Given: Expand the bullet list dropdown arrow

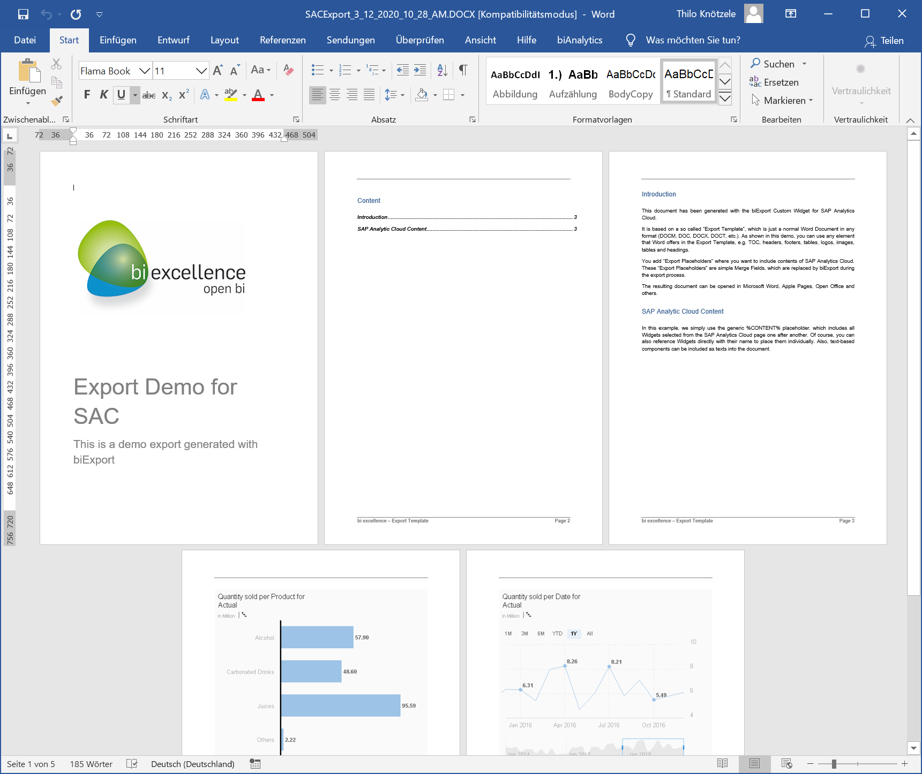Looking at the screenshot, I should tap(331, 70).
